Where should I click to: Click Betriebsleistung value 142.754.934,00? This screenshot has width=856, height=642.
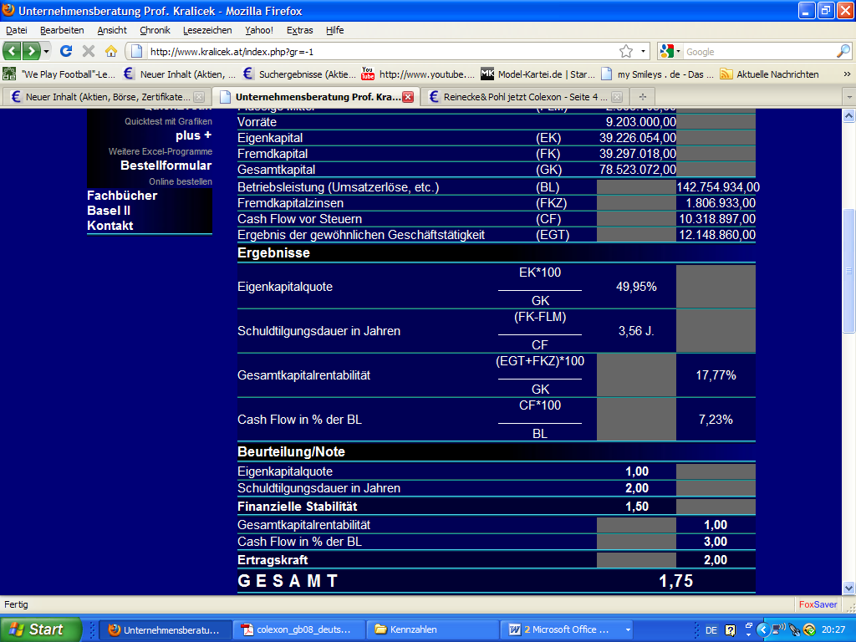(718, 187)
